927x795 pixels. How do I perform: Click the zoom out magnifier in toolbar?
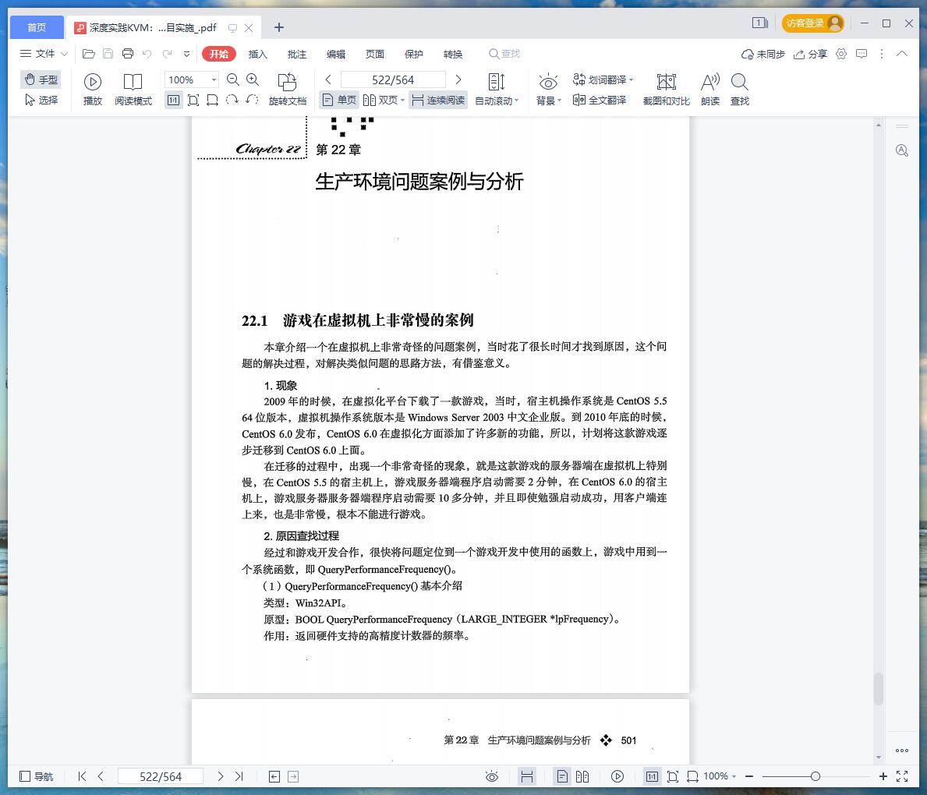point(233,79)
